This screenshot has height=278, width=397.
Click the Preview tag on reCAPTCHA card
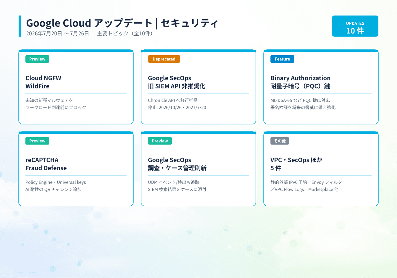point(37,141)
